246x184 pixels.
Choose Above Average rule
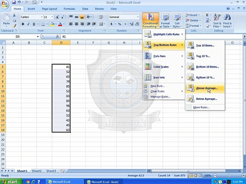click(205, 88)
